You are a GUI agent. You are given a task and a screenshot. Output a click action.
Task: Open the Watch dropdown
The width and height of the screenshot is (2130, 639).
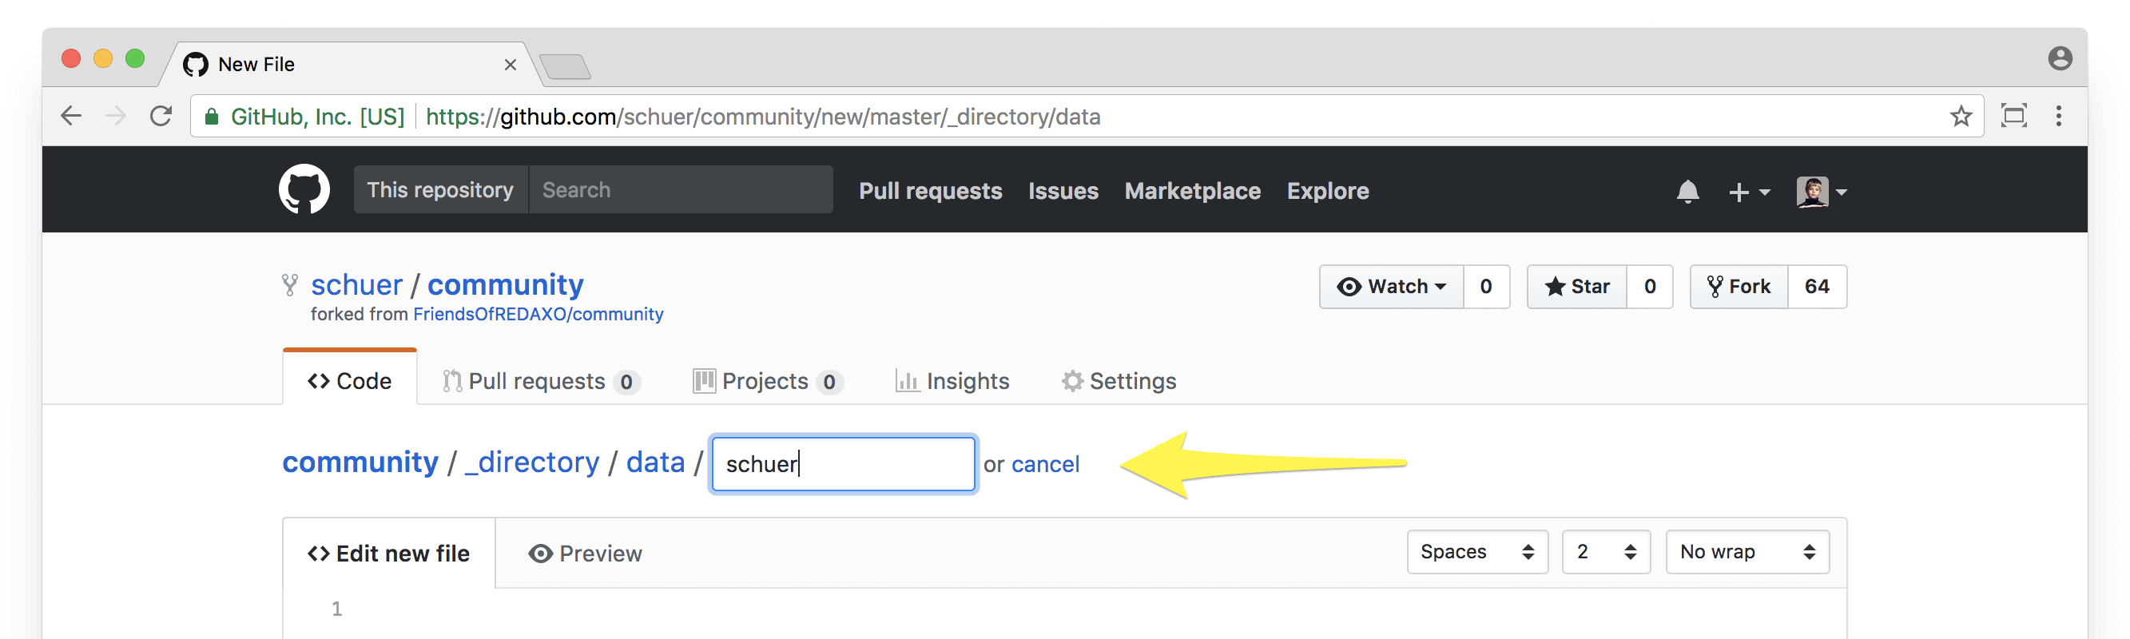(x=1392, y=287)
